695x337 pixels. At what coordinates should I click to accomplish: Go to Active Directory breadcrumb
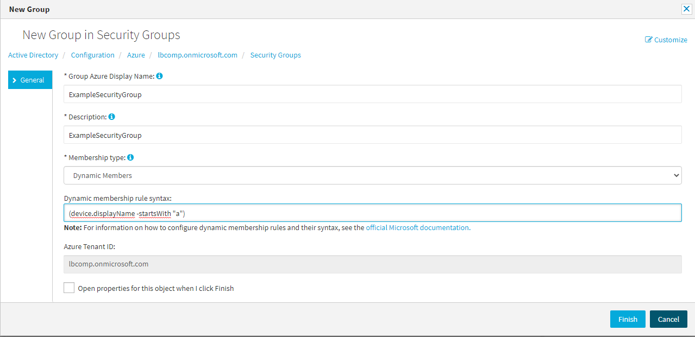(33, 55)
